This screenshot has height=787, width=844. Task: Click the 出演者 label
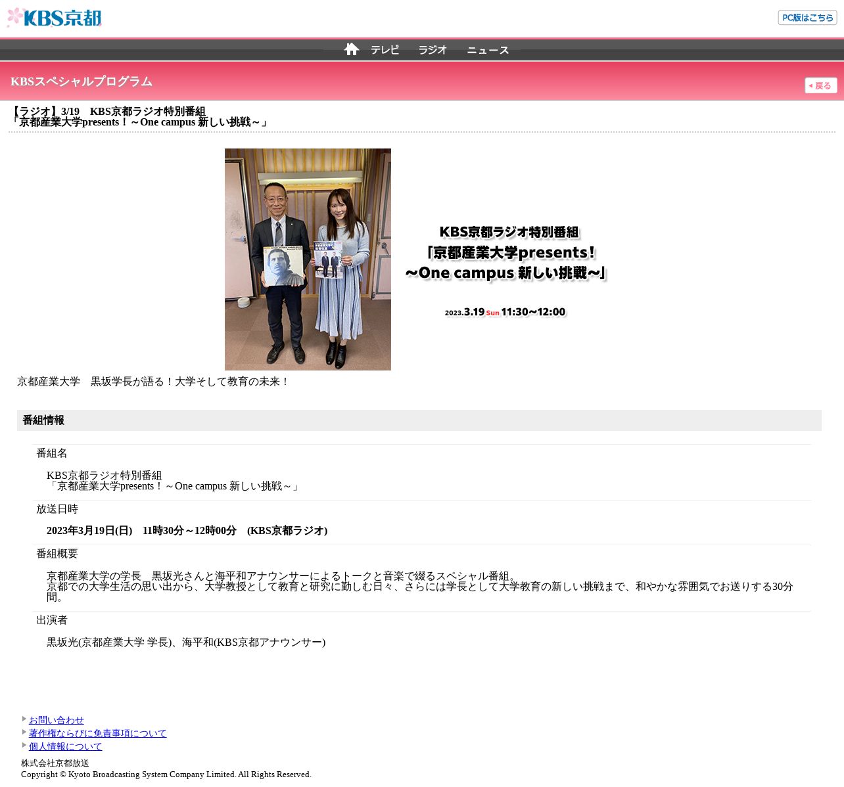(x=52, y=620)
